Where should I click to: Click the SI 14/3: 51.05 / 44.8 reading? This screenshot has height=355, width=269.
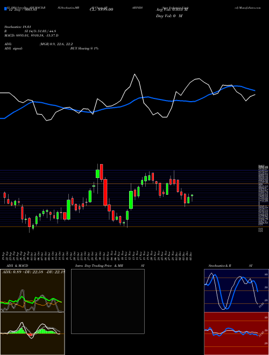coord(40,31)
